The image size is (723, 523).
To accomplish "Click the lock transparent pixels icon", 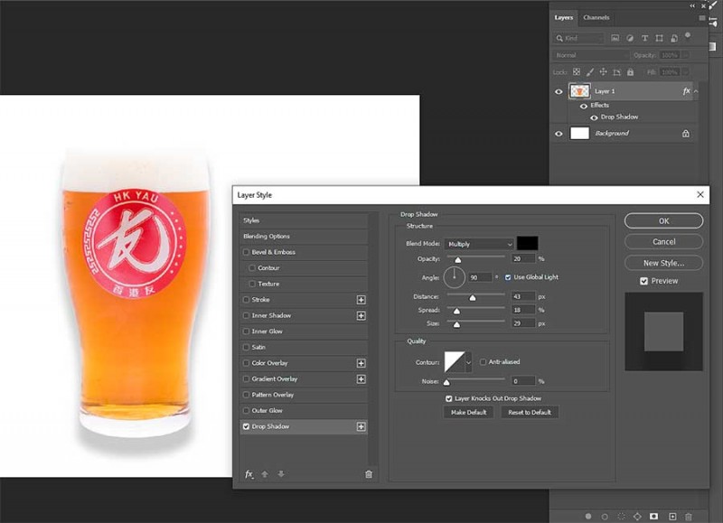I will tap(577, 72).
